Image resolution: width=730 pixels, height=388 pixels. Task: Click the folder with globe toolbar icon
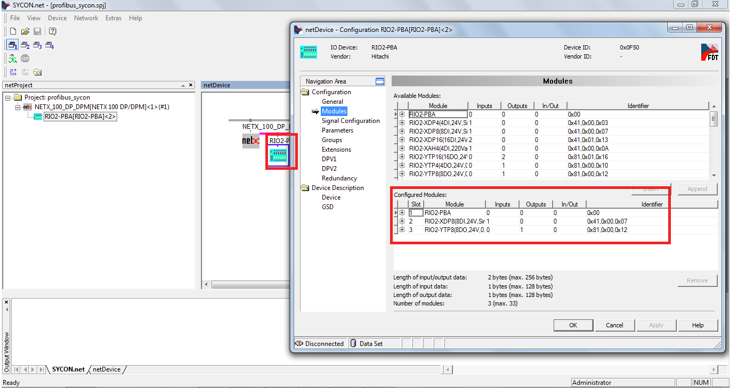(x=37, y=72)
